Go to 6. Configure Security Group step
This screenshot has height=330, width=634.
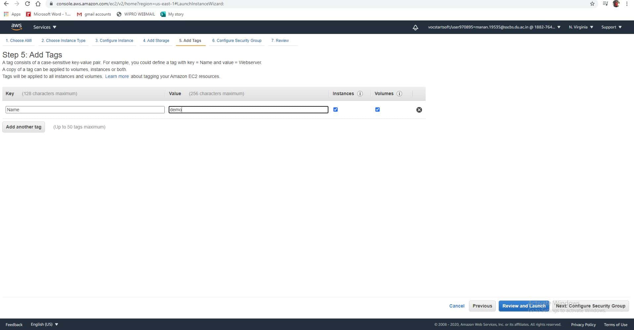[x=237, y=41]
